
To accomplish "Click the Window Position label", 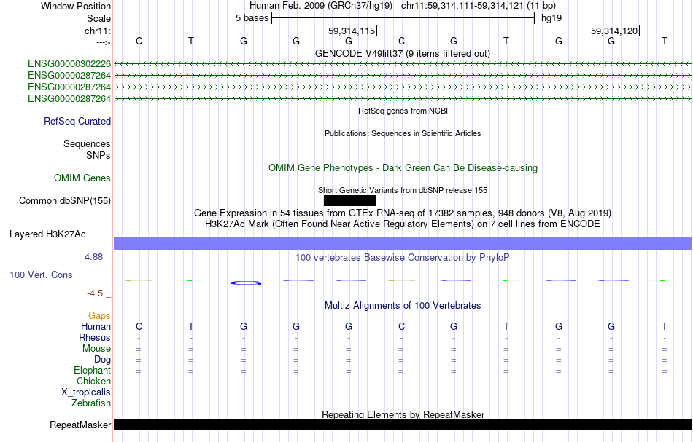I will pos(76,6).
